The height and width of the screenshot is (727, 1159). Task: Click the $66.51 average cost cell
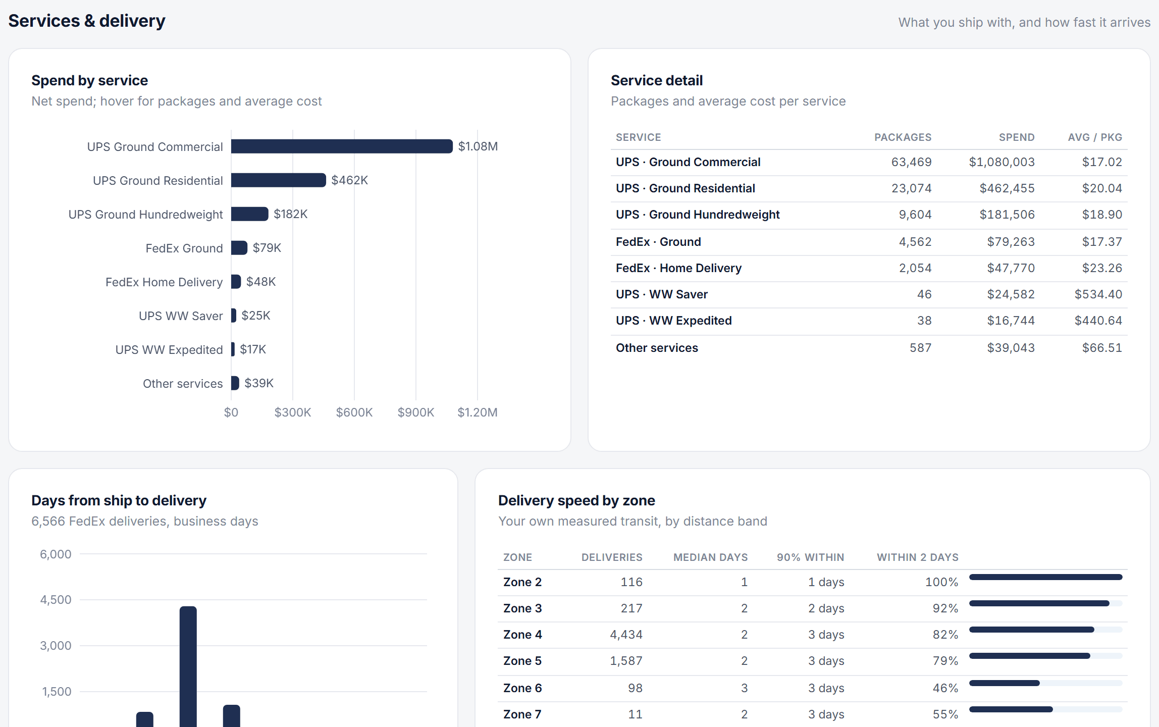tap(1102, 348)
